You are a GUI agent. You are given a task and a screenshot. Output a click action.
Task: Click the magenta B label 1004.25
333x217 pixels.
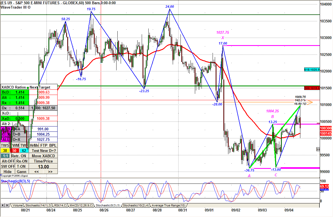coord(273,111)
